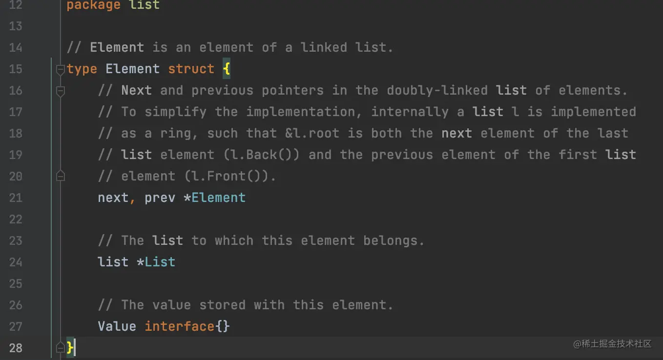Collapse the comment block fold at line 16
This screenshot has height=360, width=663.
pyautogui.click(x=61, y=91)
